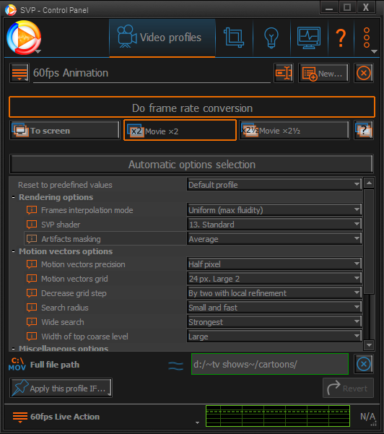Show info for Motion vectors precision
Screen dimensions: 384x434
click(x=32, y=264)
